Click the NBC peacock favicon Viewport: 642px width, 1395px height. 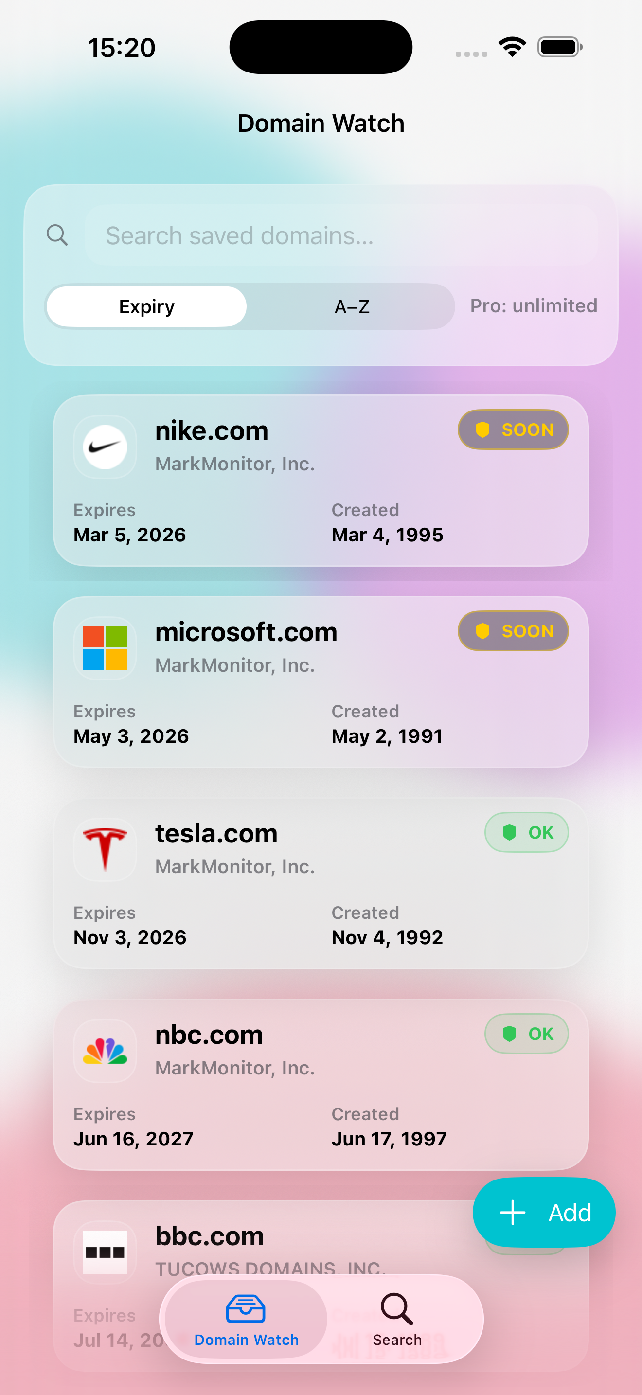pyautogui.click(x=105, y=1050)
